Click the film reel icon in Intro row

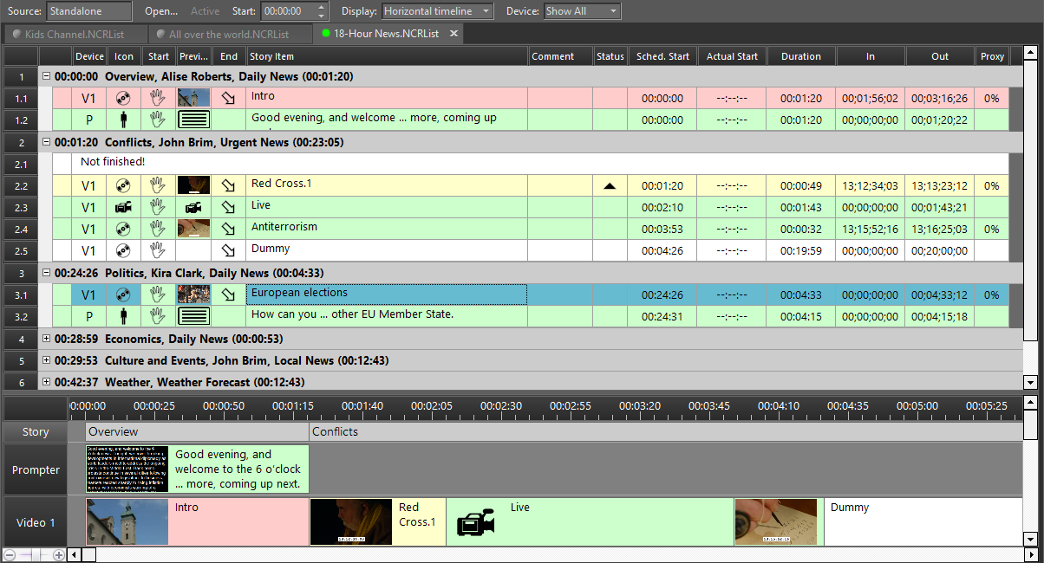click(123, 98)
